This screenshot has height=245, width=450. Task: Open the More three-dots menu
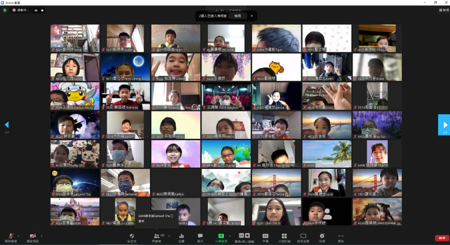pyautogui.click(x=341, y=238)
